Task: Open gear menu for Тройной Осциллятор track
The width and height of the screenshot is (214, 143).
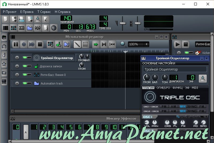Action: pyautogui.click(x=17, y=58)
